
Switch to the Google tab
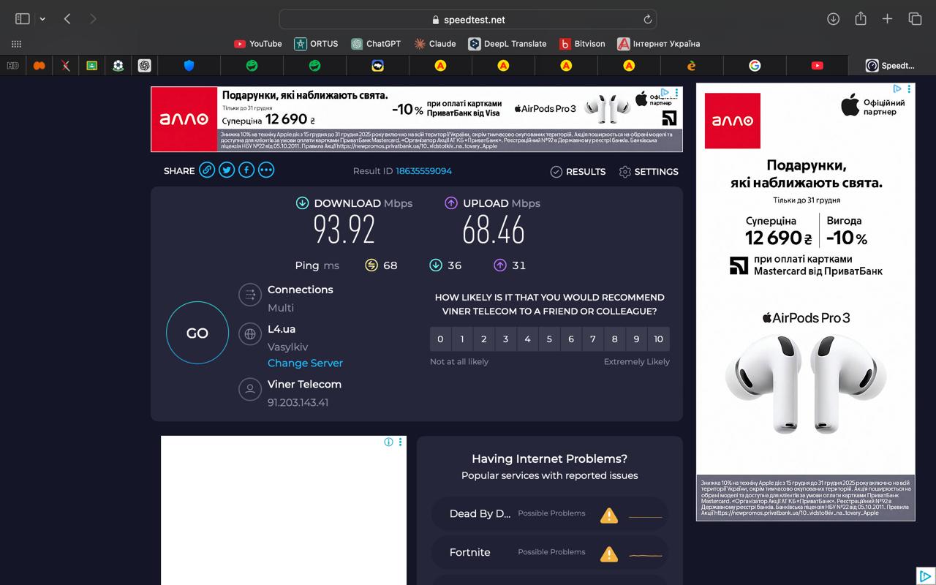pos(755,66)
